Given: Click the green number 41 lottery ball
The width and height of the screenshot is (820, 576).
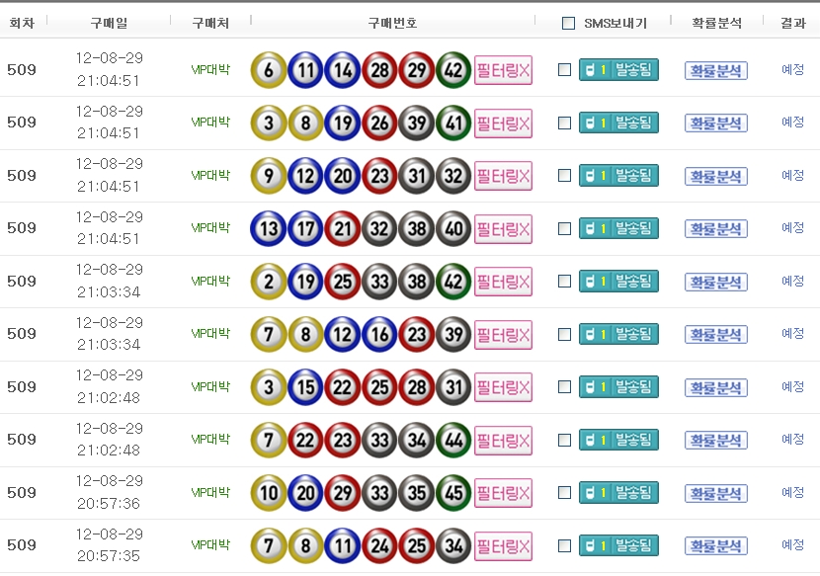Looking at the screenshot, I should coord(453,123).
